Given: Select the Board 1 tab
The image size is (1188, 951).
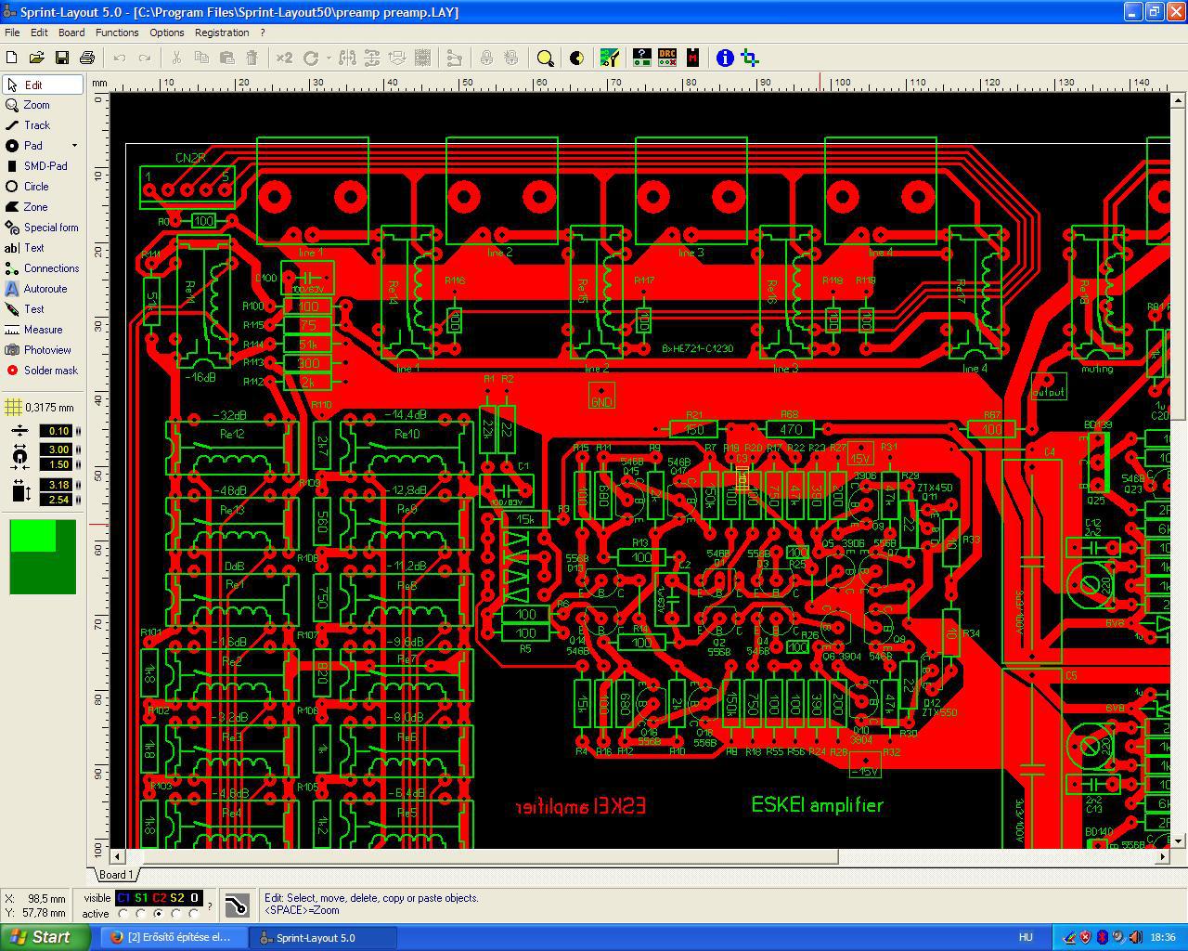Looking at the screenshot, I should pos(115,875).
